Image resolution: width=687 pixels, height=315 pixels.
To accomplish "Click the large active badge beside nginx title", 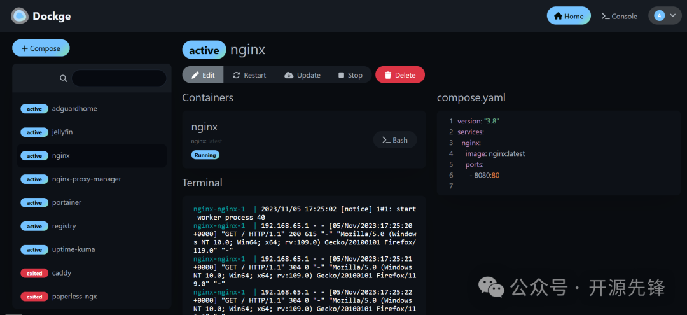I will 204,50.
